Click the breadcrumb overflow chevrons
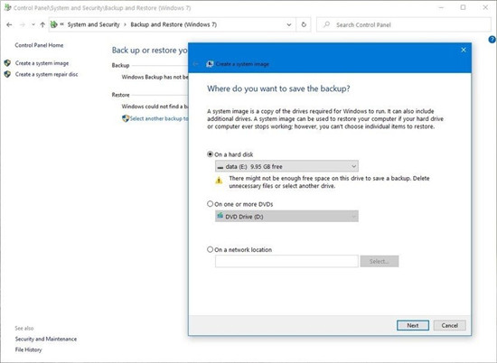 click(x=62, y=24)
